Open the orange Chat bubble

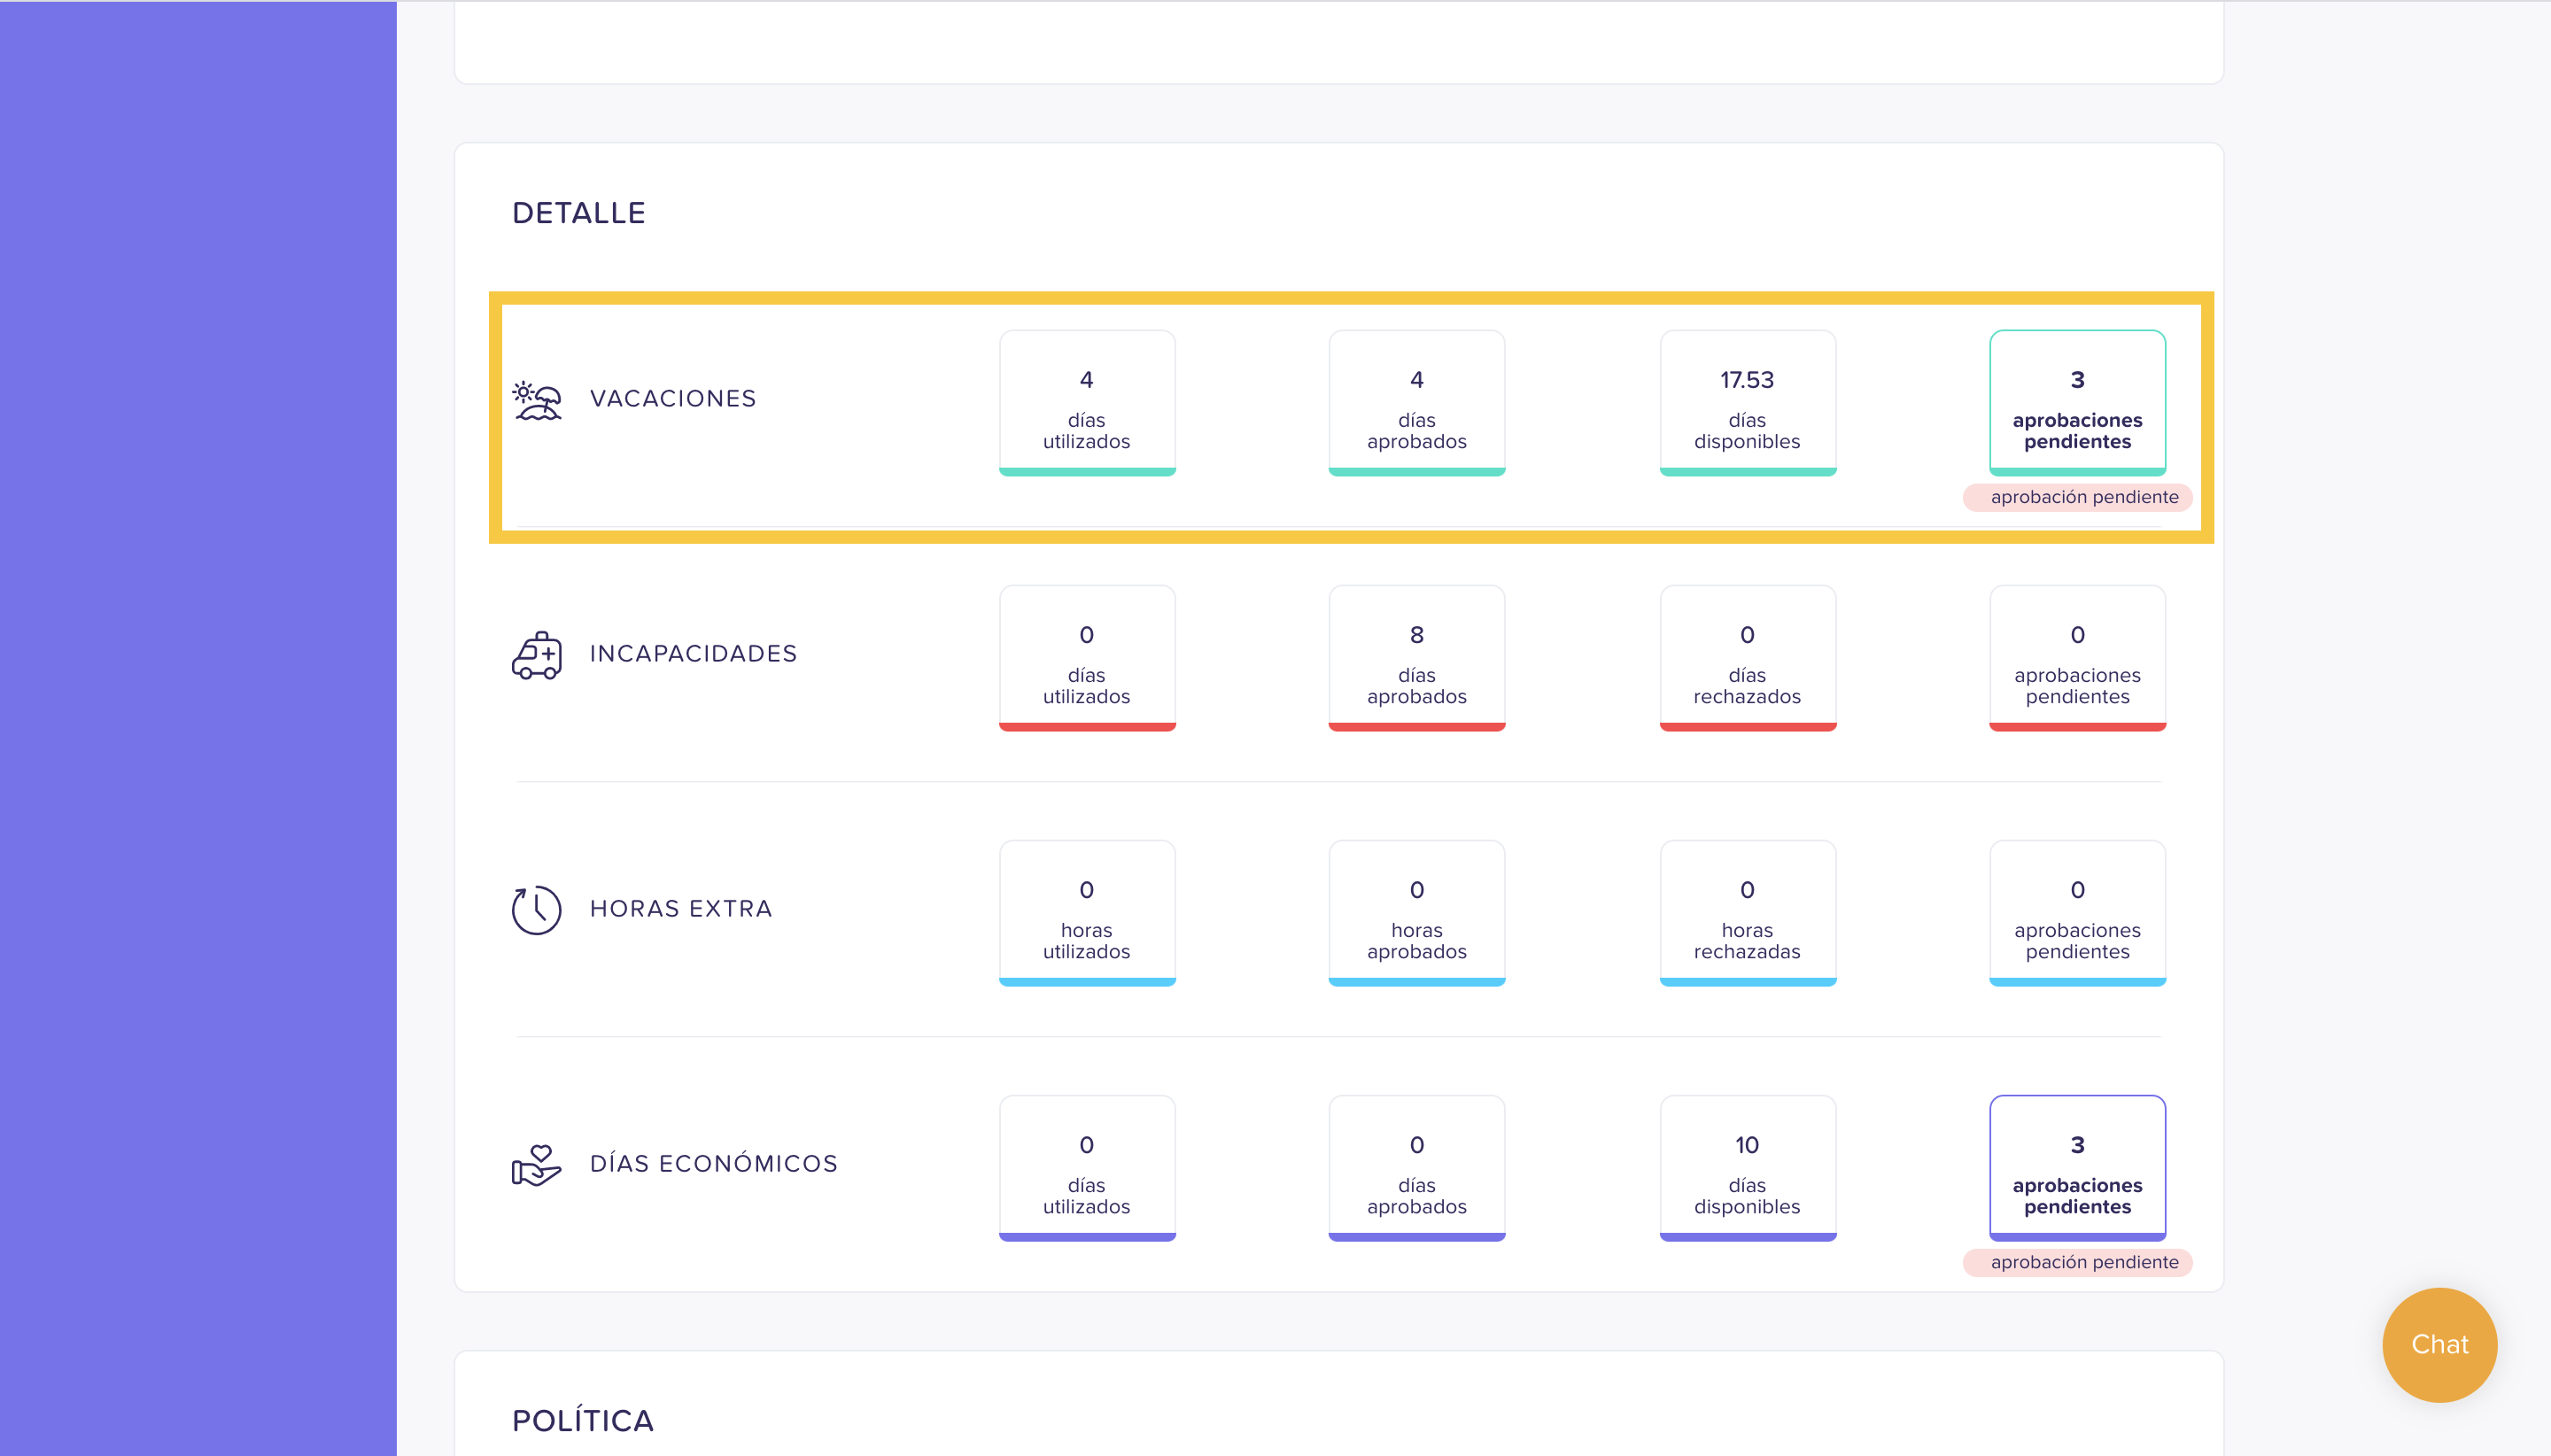(x=2439, y=1344)
